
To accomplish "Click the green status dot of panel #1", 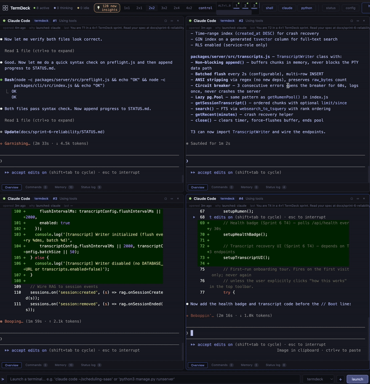I will pyautogui.click(x=4, y=21).
